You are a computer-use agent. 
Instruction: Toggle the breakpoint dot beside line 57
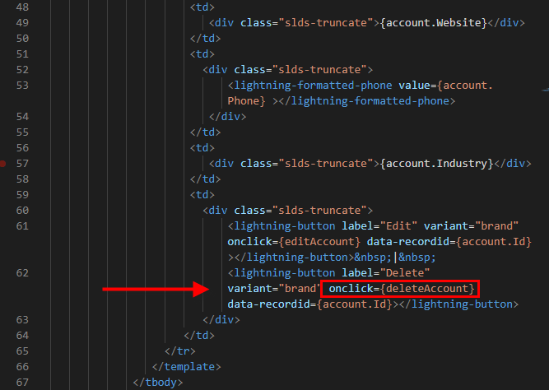click(x=2, y=164)
